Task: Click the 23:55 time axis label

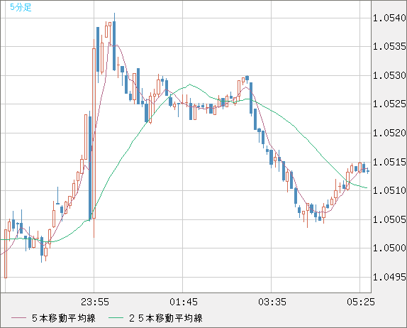Action: coord(95,302)
